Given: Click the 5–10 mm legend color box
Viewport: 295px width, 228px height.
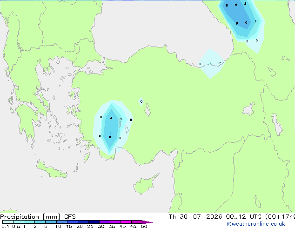Looking at the screenshot, I should pos(51,222).
